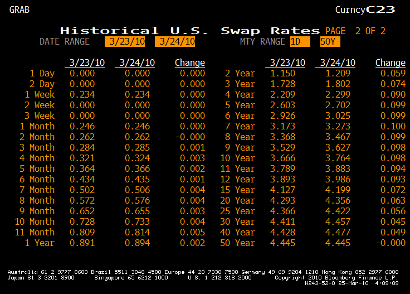The image size is (410, 294).
Task: Click the 2 Day row label
Action: click(x=42, y=84)
